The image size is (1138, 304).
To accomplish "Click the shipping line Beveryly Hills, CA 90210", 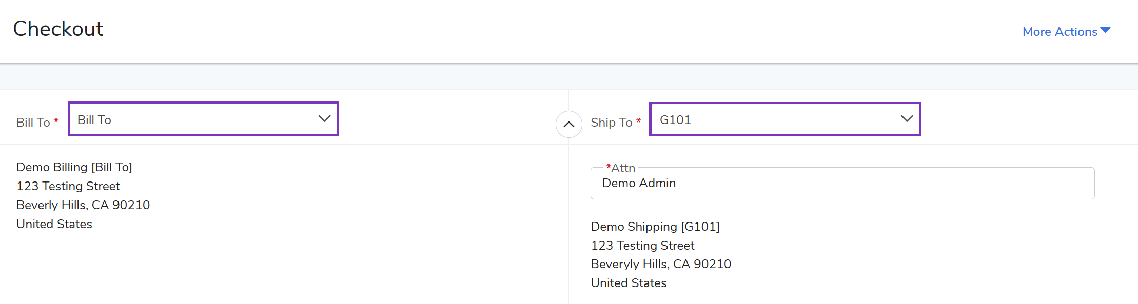I will coord(661,264).
